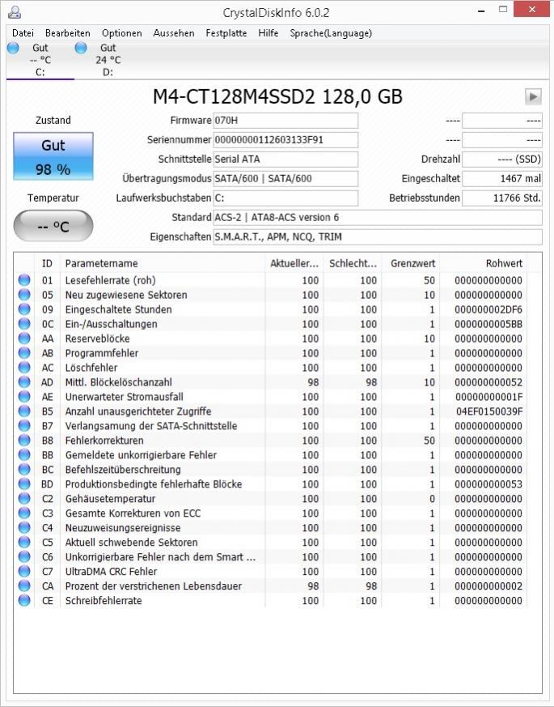554x707 pixels.
Task: Click status orb for Schreibfehlerrate
Action: coord(24,600)
